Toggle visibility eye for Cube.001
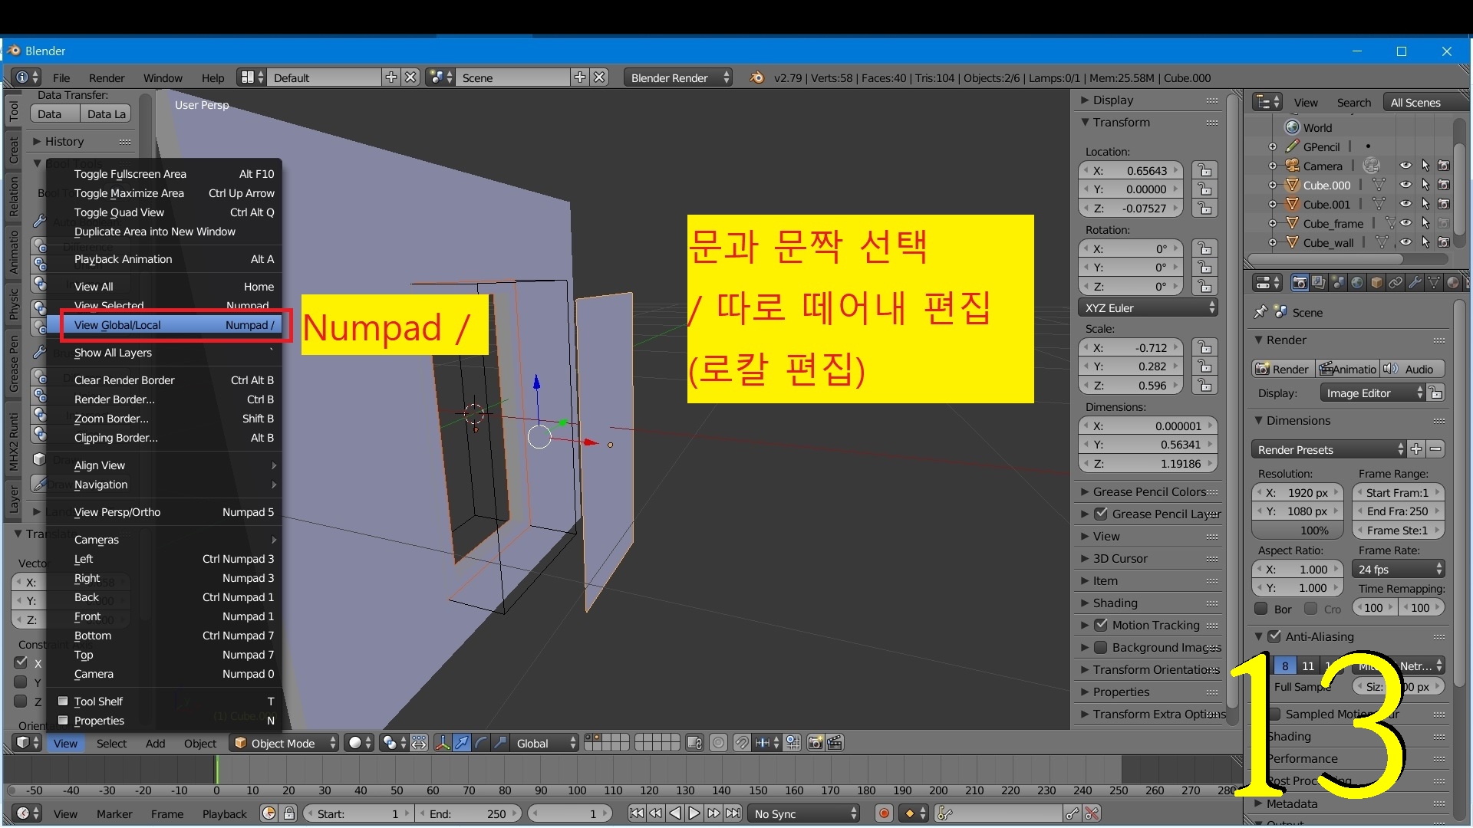1473x828 pixels. pos(1405,204)
